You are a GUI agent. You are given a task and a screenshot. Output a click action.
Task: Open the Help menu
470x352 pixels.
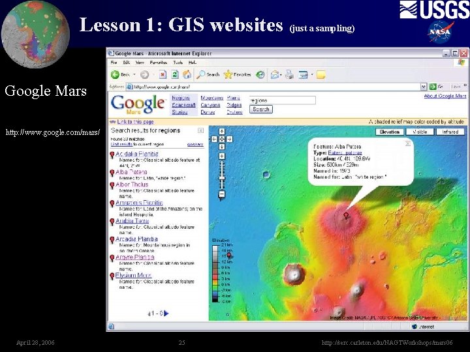pos(192,63)
